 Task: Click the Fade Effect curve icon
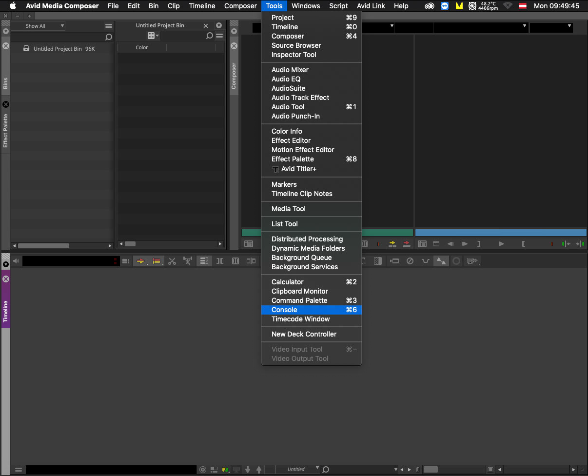coord(426,261)
